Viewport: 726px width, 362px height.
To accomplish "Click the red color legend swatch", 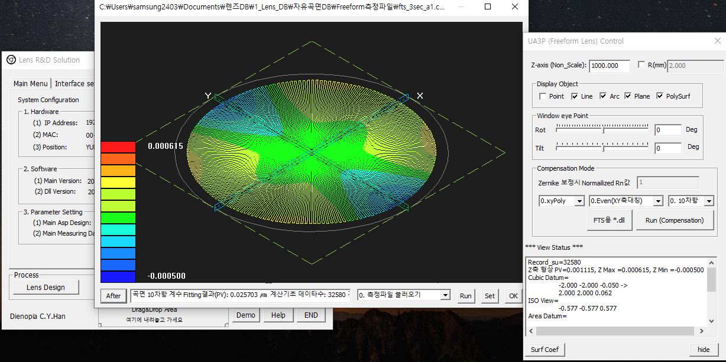I will tap(118, 147).
